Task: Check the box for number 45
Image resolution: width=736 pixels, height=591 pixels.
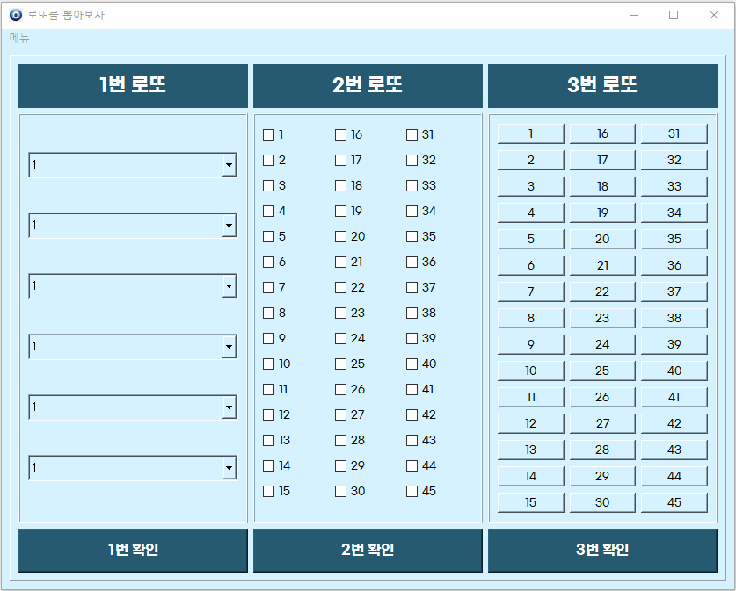Action: (x=412, y=491)
